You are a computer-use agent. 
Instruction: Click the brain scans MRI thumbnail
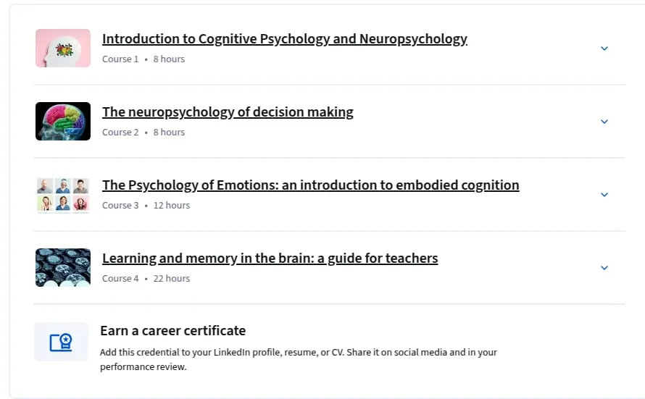[x=63, y=267]
